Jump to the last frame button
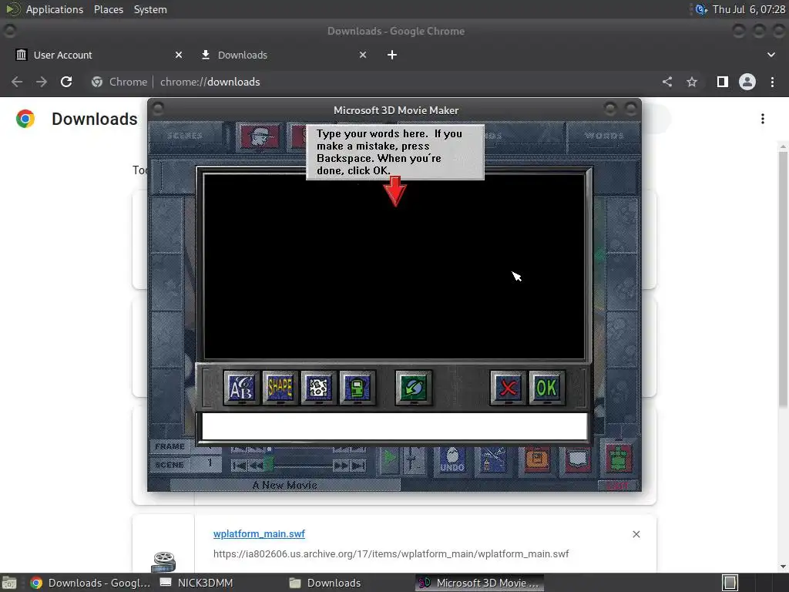 (359, 466)
